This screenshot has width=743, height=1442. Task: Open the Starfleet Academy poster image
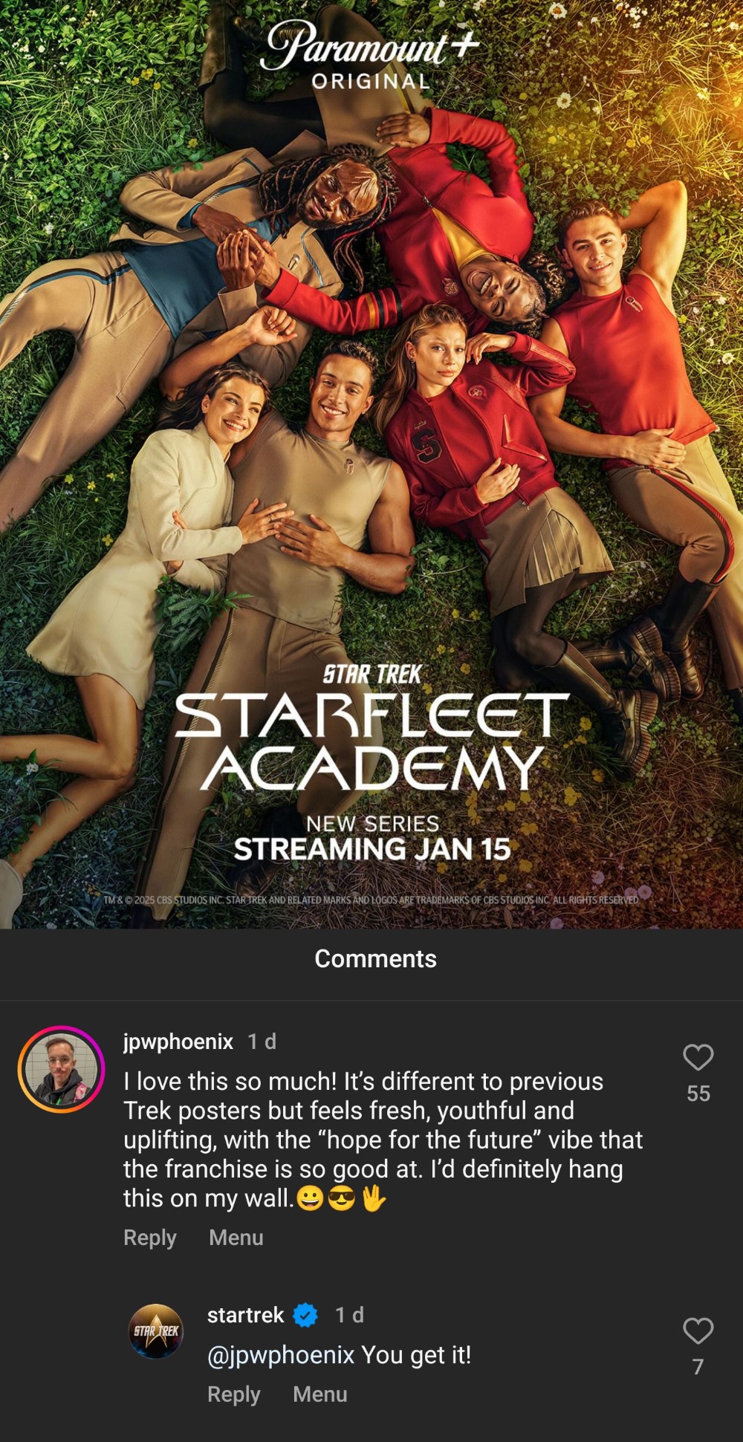pos(371,464)
